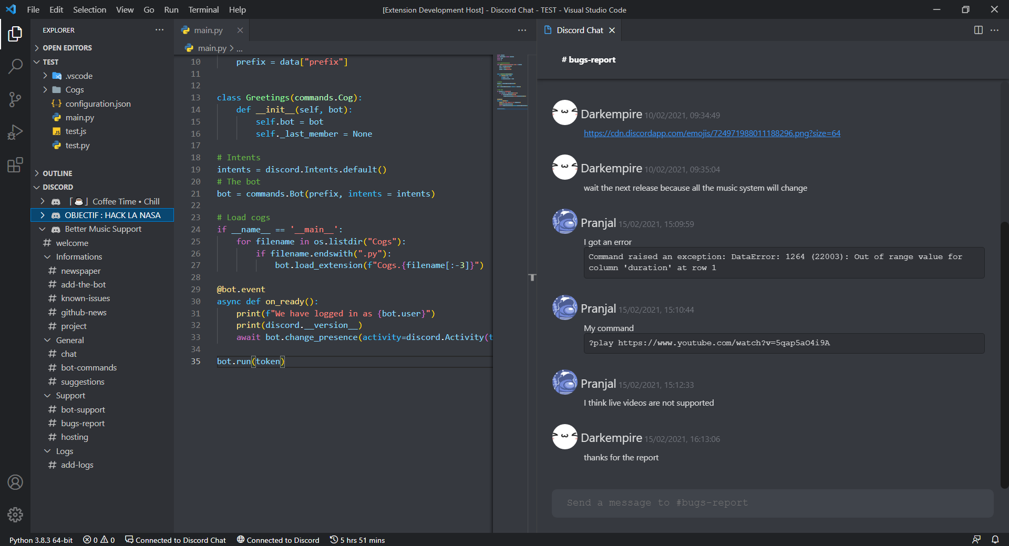
Task: Click main.py in the breadcrumb bar
Action: (x=212, y=48)
